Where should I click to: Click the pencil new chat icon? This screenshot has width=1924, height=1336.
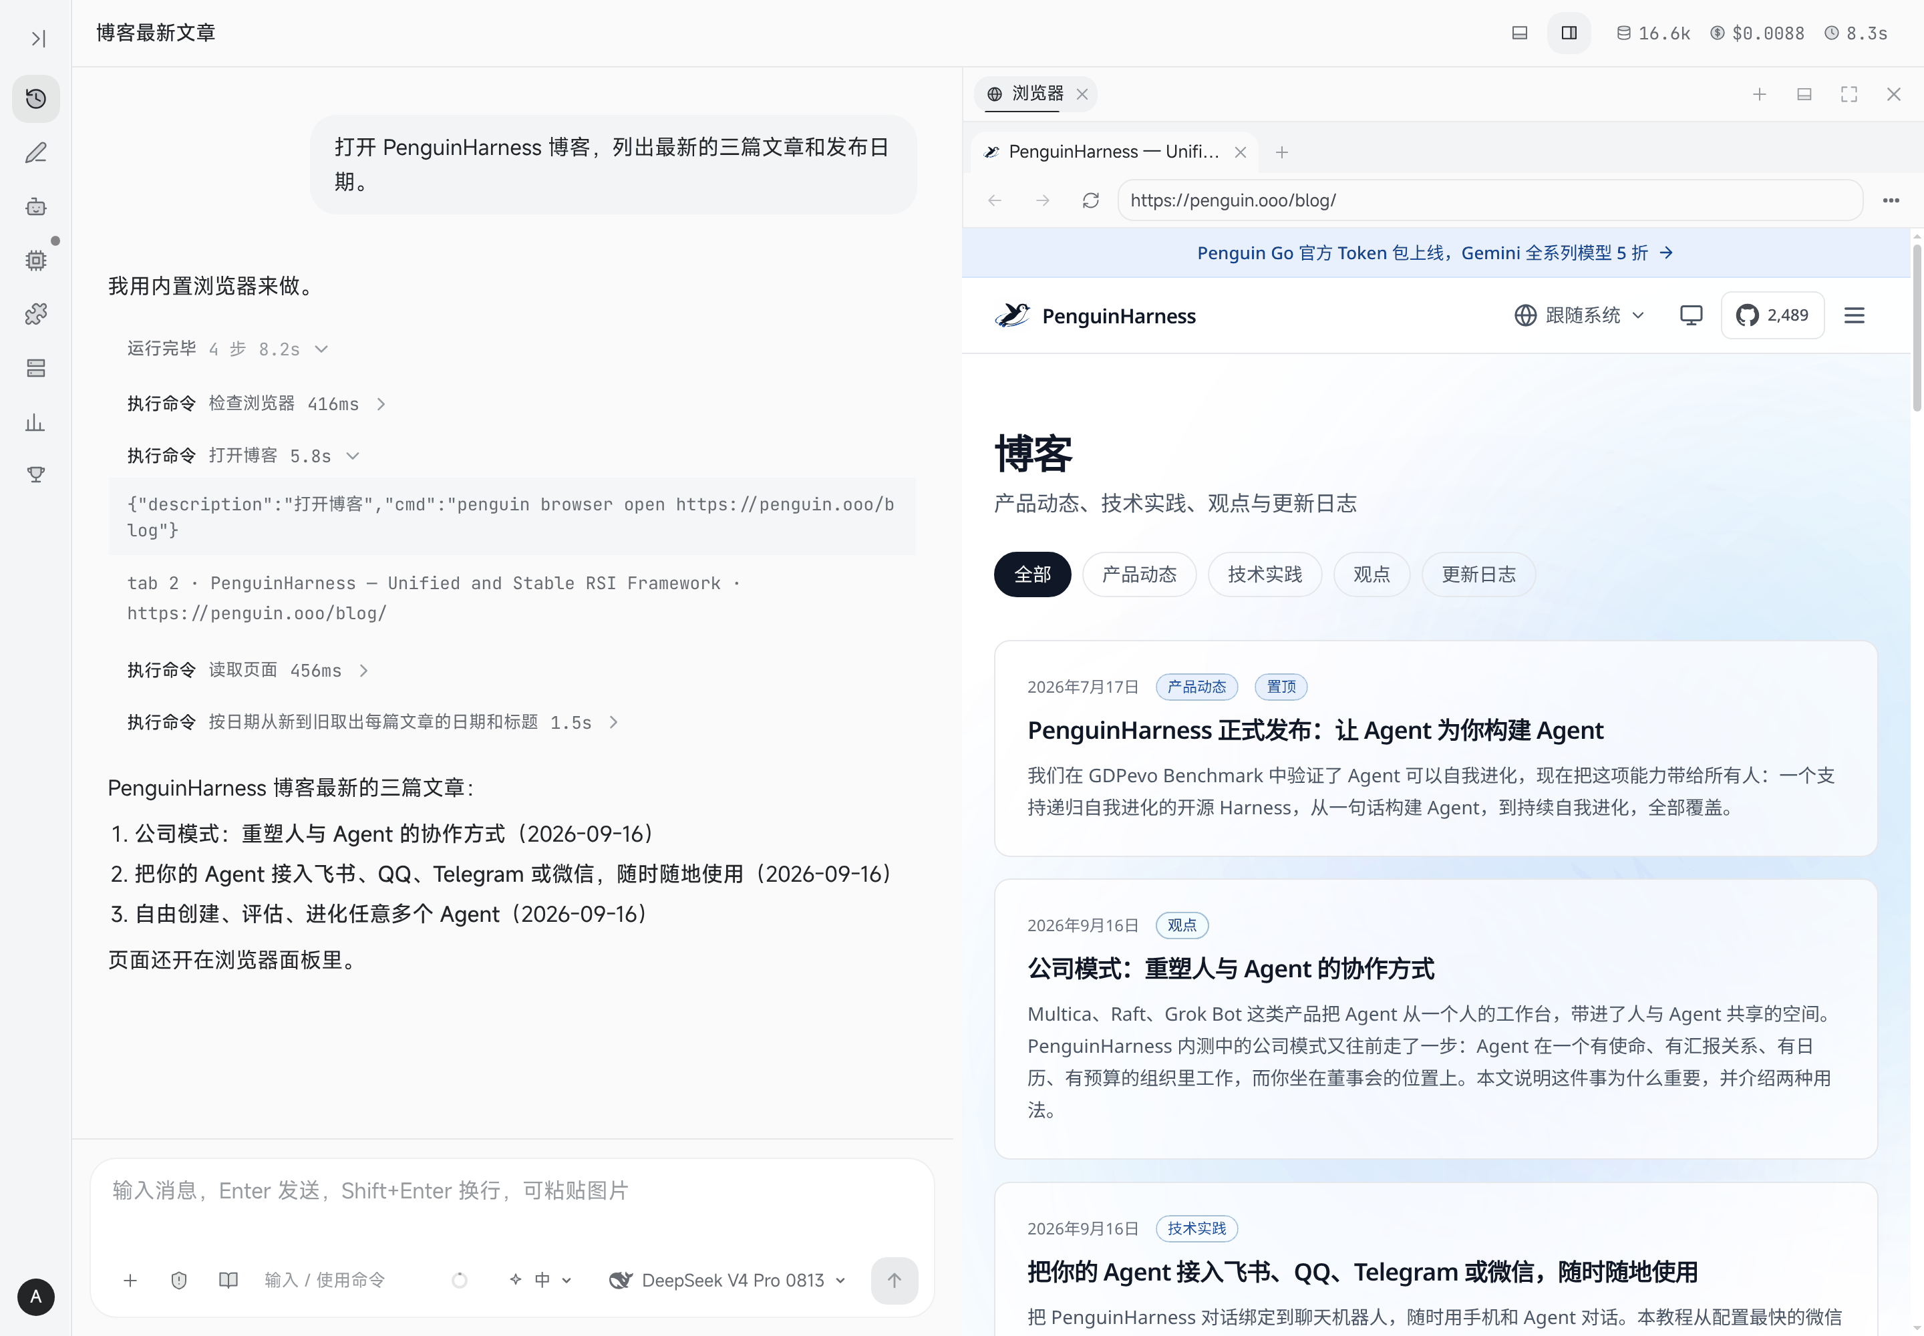coord(36,152)
